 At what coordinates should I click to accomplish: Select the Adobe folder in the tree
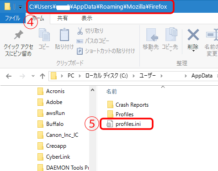(50, 102)
